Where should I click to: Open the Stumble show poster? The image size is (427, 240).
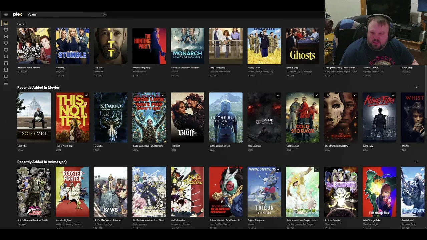72,46
